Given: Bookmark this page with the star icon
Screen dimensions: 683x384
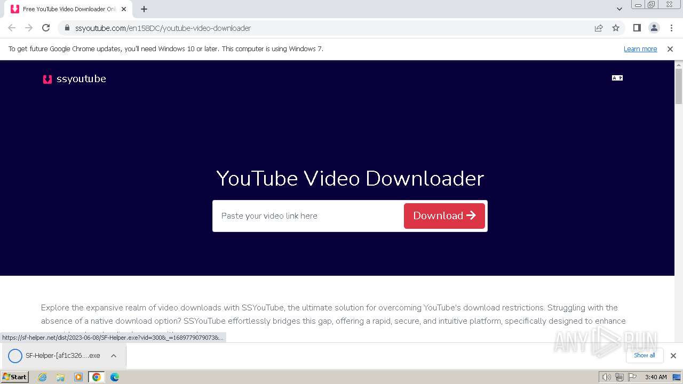Looking at the screenshot, I should pyautogui.click(x=616, y=28).
